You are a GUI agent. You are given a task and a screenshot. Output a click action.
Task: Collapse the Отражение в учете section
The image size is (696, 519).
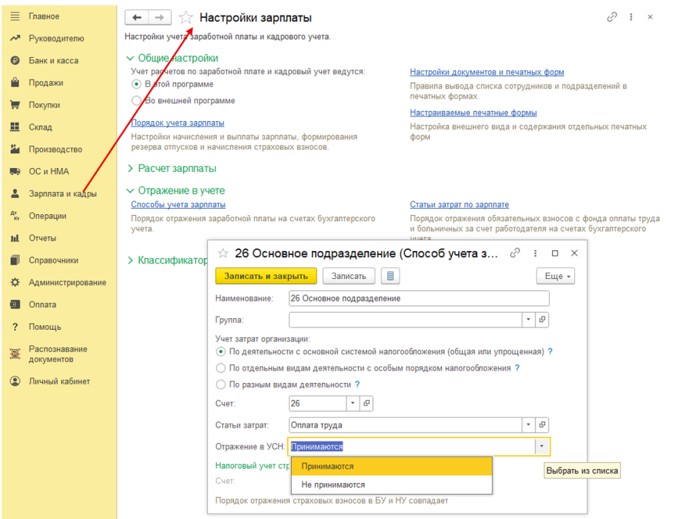coord(130,190)
